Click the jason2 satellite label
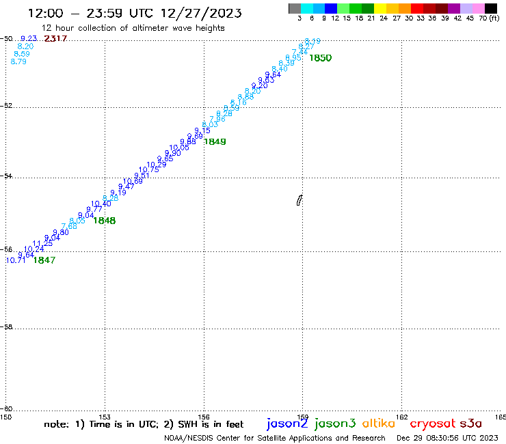506x444 pixels. 287,424
